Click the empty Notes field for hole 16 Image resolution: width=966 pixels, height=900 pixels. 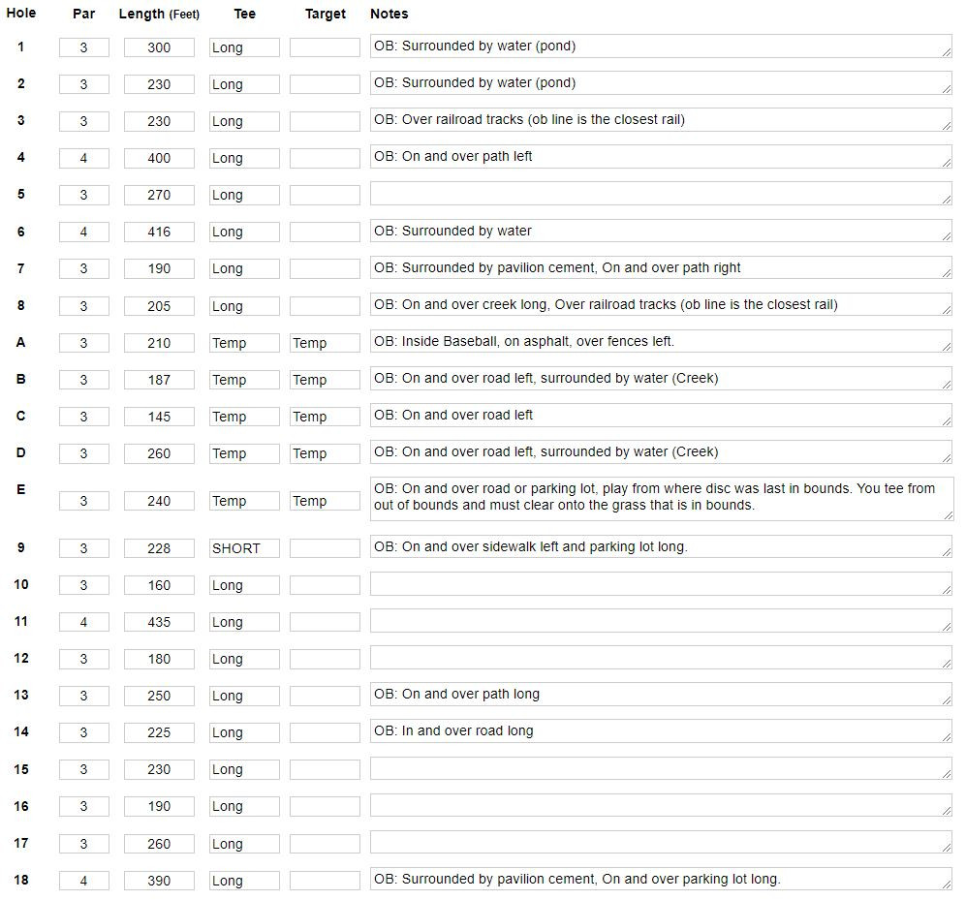tap(659, 806)
